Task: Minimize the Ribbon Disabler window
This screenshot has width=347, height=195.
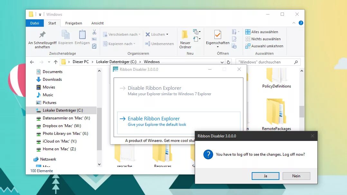Action: 210,69
